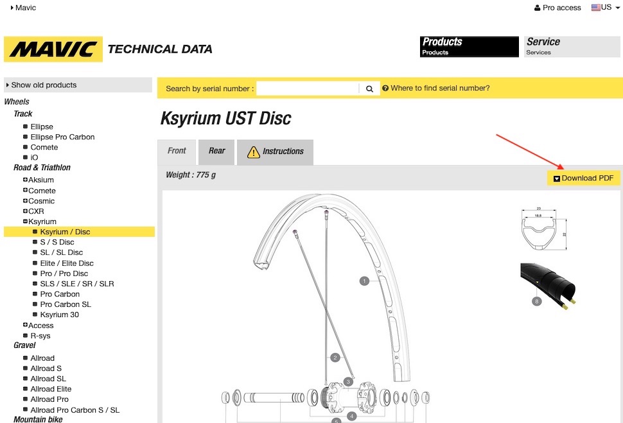
Task: Click the question mark help icon
Action: (385, 89)
